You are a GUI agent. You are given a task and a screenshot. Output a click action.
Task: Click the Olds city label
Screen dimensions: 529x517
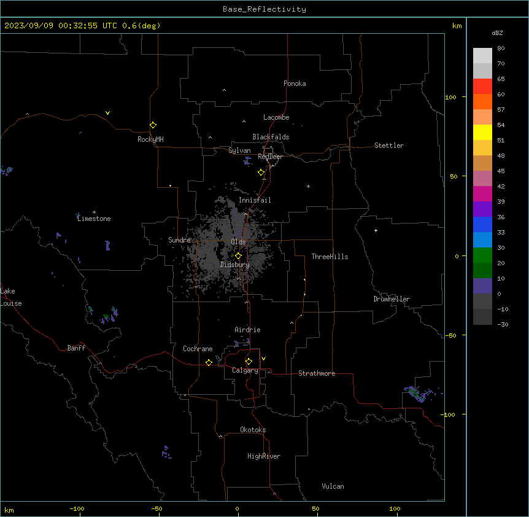238,242
